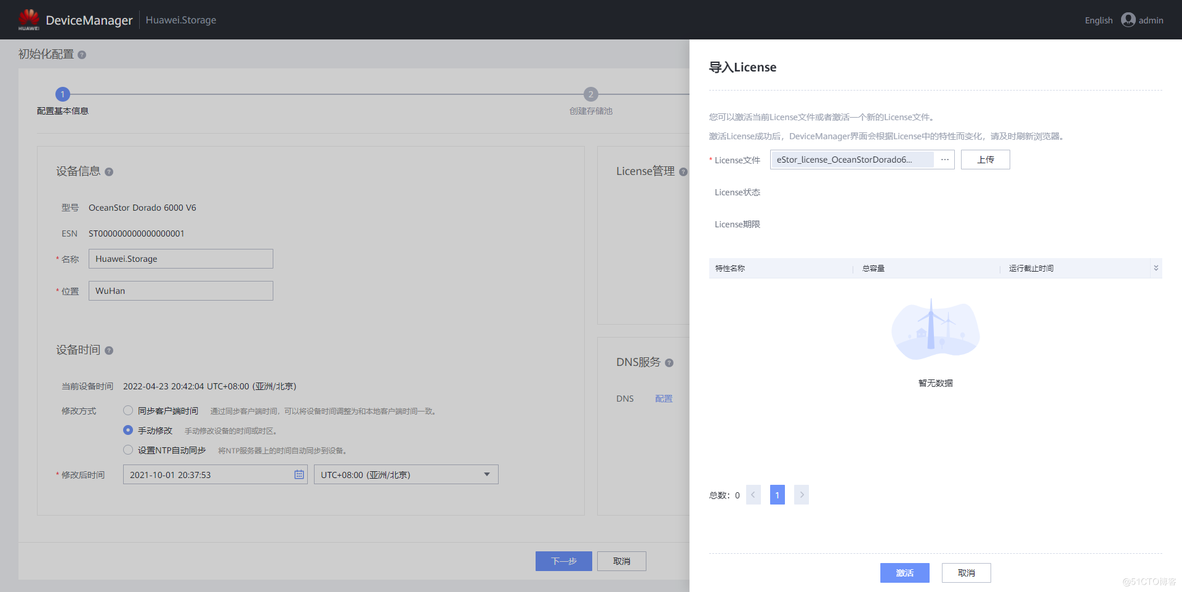Click the 上传 upload button
1182x592 pixels.
(985, 160)
